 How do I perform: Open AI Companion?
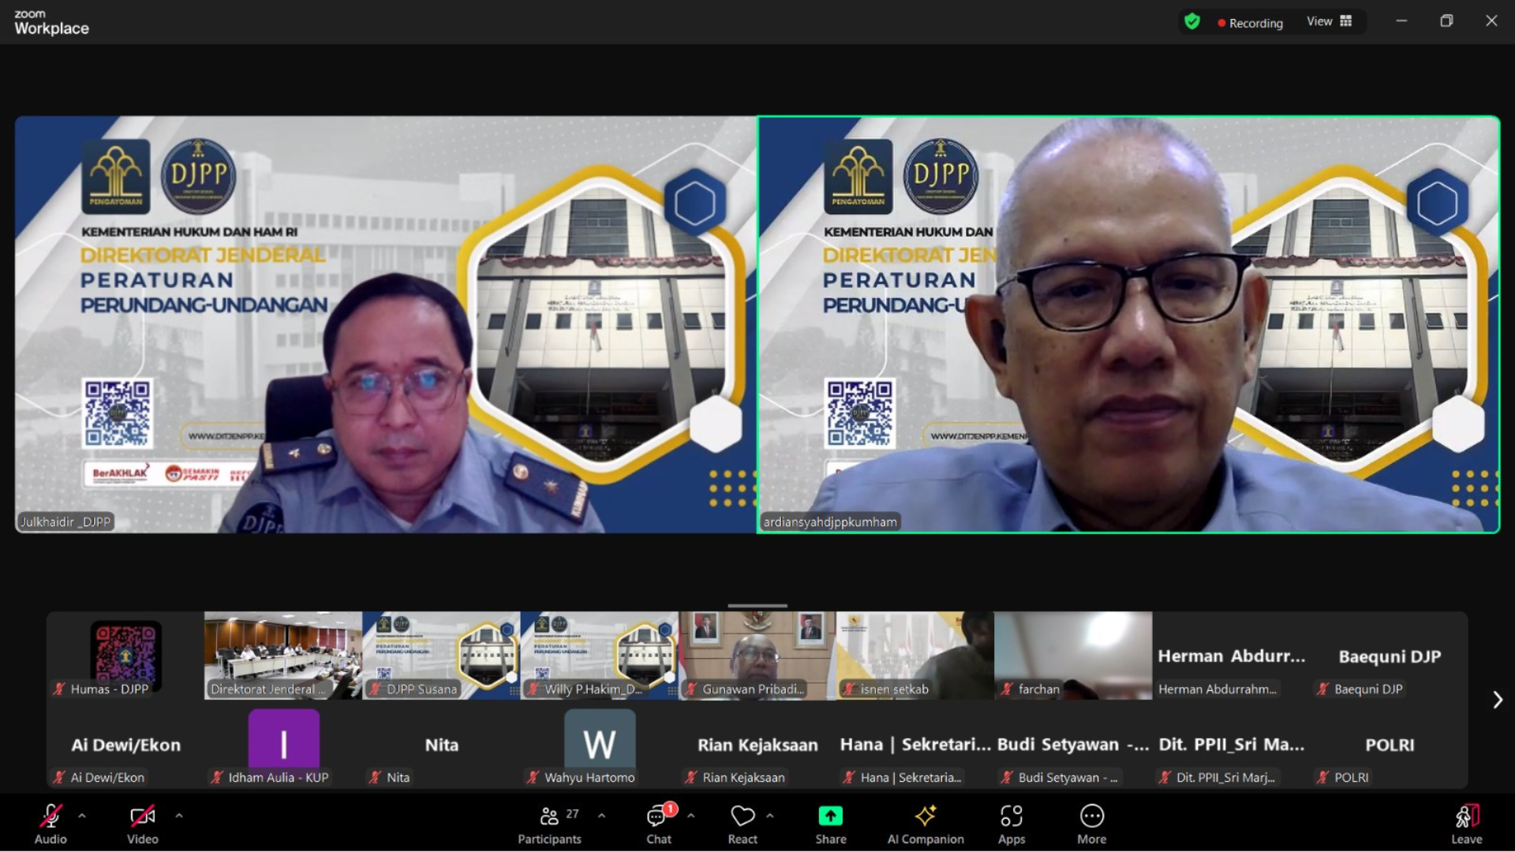point(926,824)
